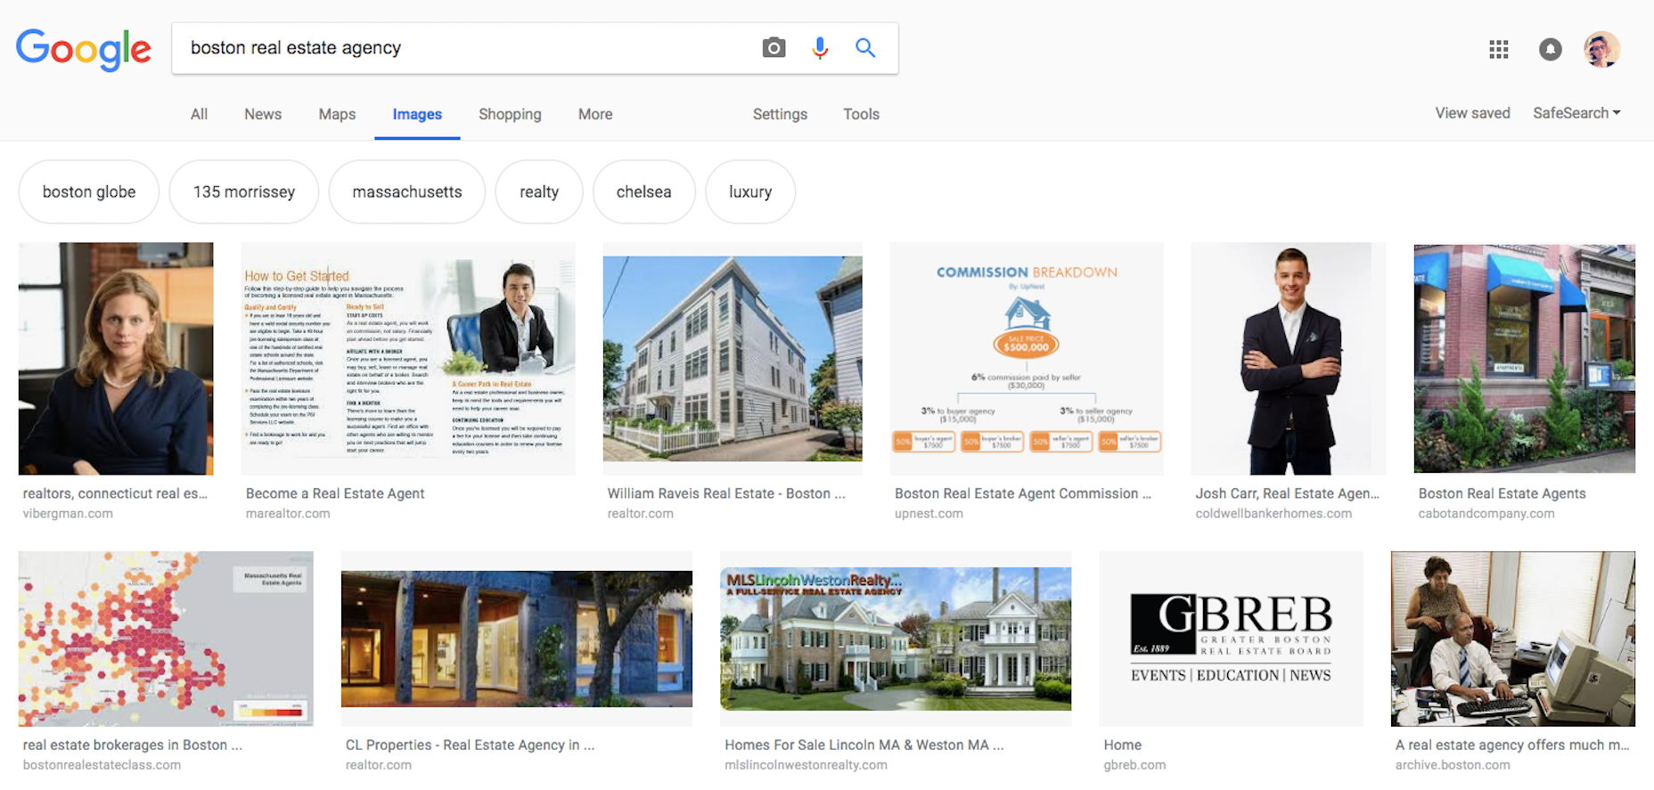The width and height of the screenshot is (1654, 790).
Task: Open the account profile avatar
Action: [1601, 50]
